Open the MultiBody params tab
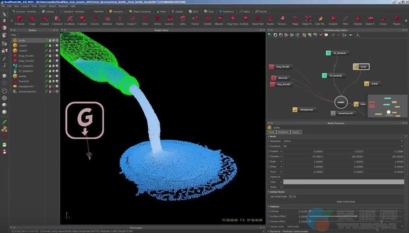The height and width of the screenshot is (233, 409). [x=283, y=132]
